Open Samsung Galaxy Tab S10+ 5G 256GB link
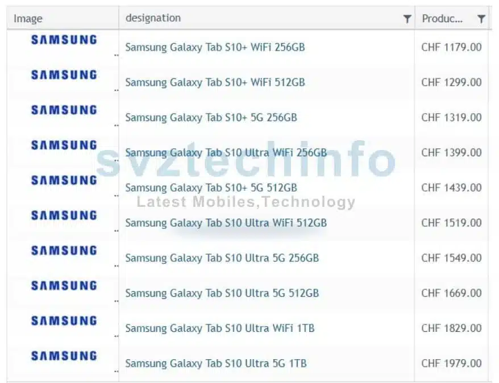Screen dimensions: 499x383 pyautogui.click(x=211, y=118)
